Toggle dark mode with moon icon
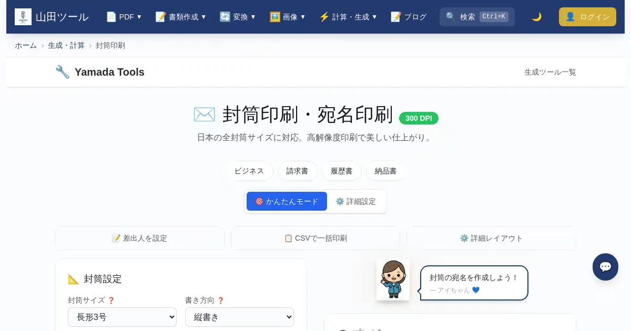 coord(536,17)
